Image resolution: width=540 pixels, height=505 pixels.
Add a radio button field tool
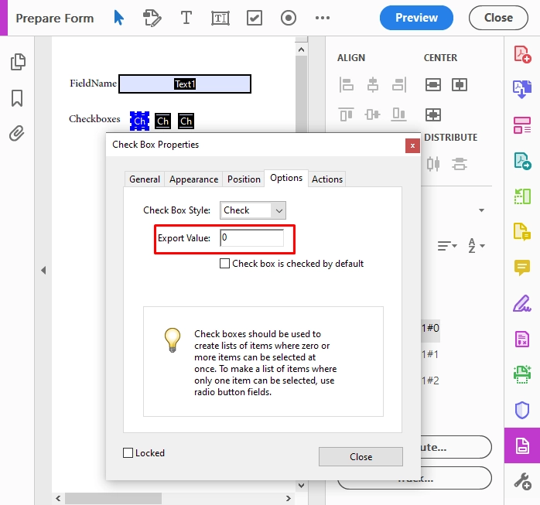click(x=289, y=18)
